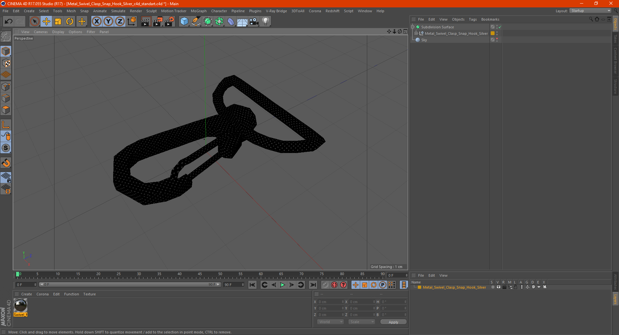Toggle Autokeying button

pyautogui.click(x=334, y=285)
